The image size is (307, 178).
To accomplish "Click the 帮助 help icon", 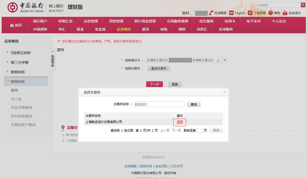I will click(x=271, y=13).
